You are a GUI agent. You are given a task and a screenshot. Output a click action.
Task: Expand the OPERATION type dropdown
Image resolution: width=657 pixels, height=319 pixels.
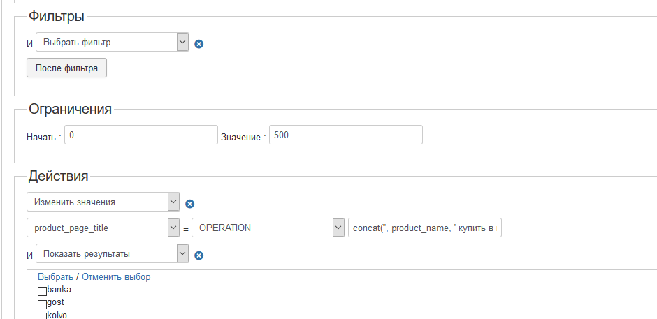point(268,228)
